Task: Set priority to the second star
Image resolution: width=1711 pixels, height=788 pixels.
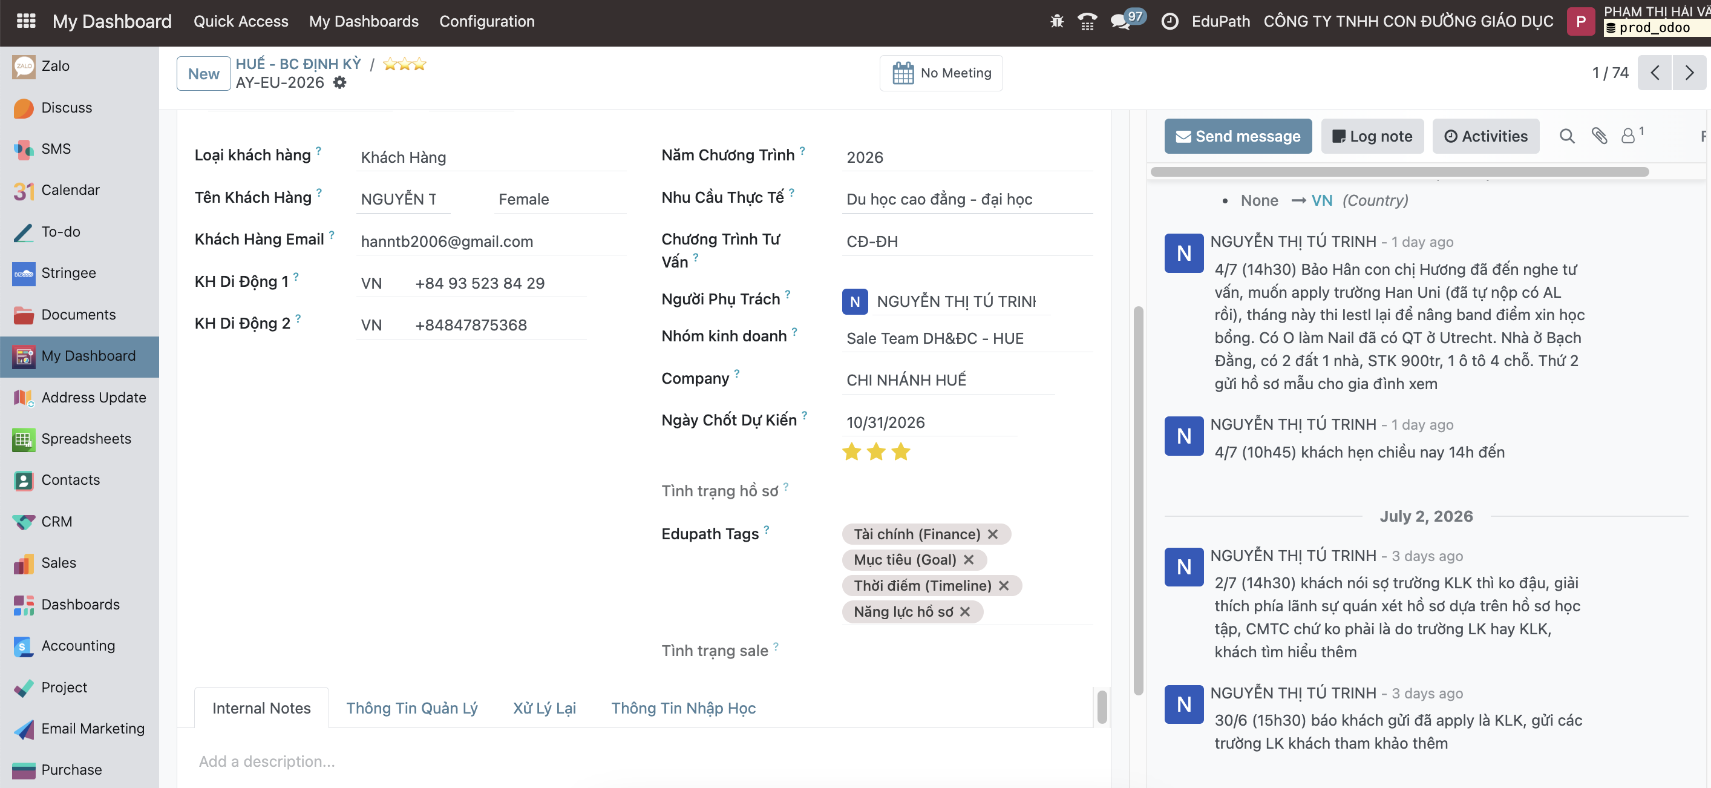Action: 876,452
